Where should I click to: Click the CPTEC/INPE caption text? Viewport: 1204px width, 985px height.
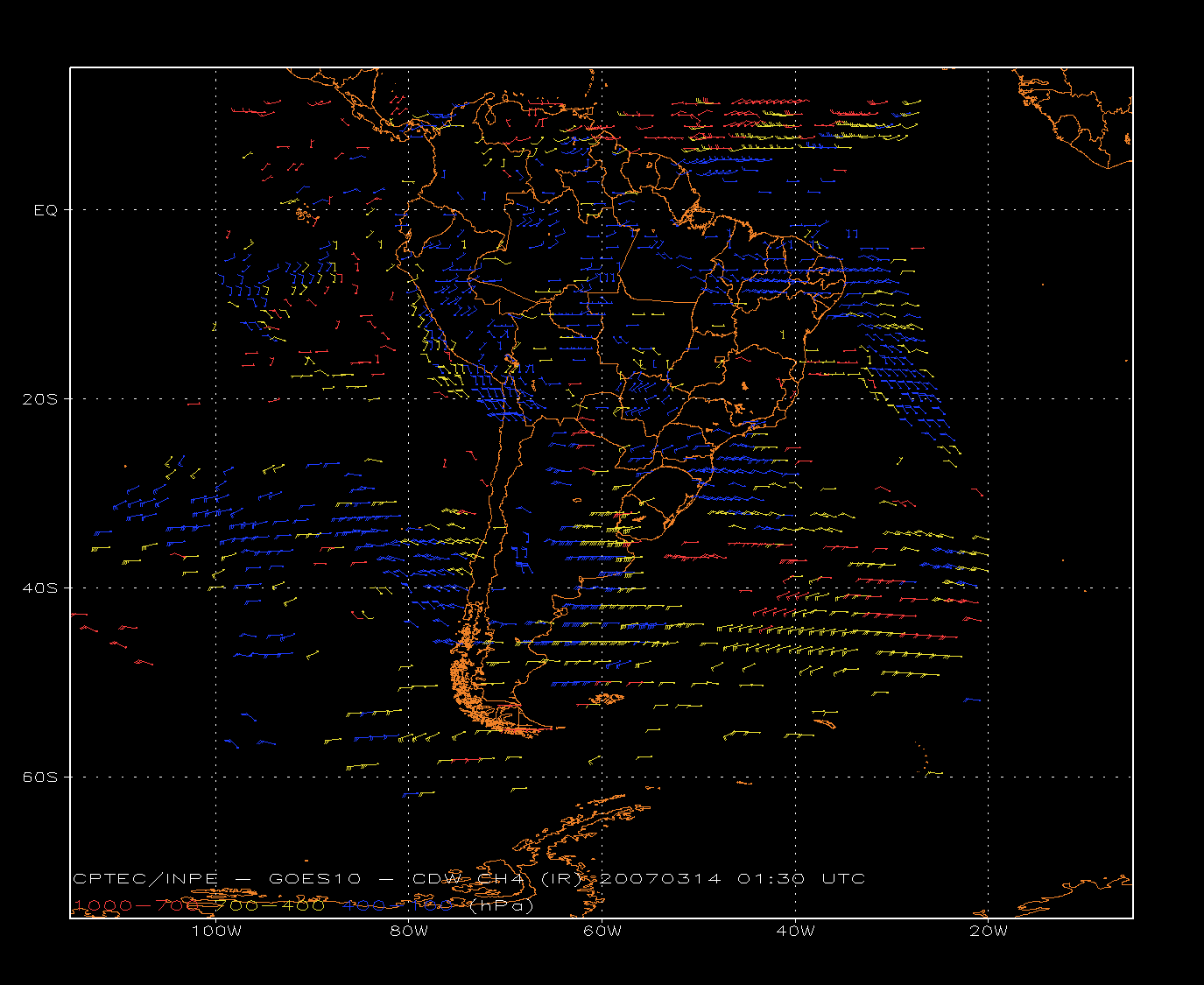[x=145, y=878]
